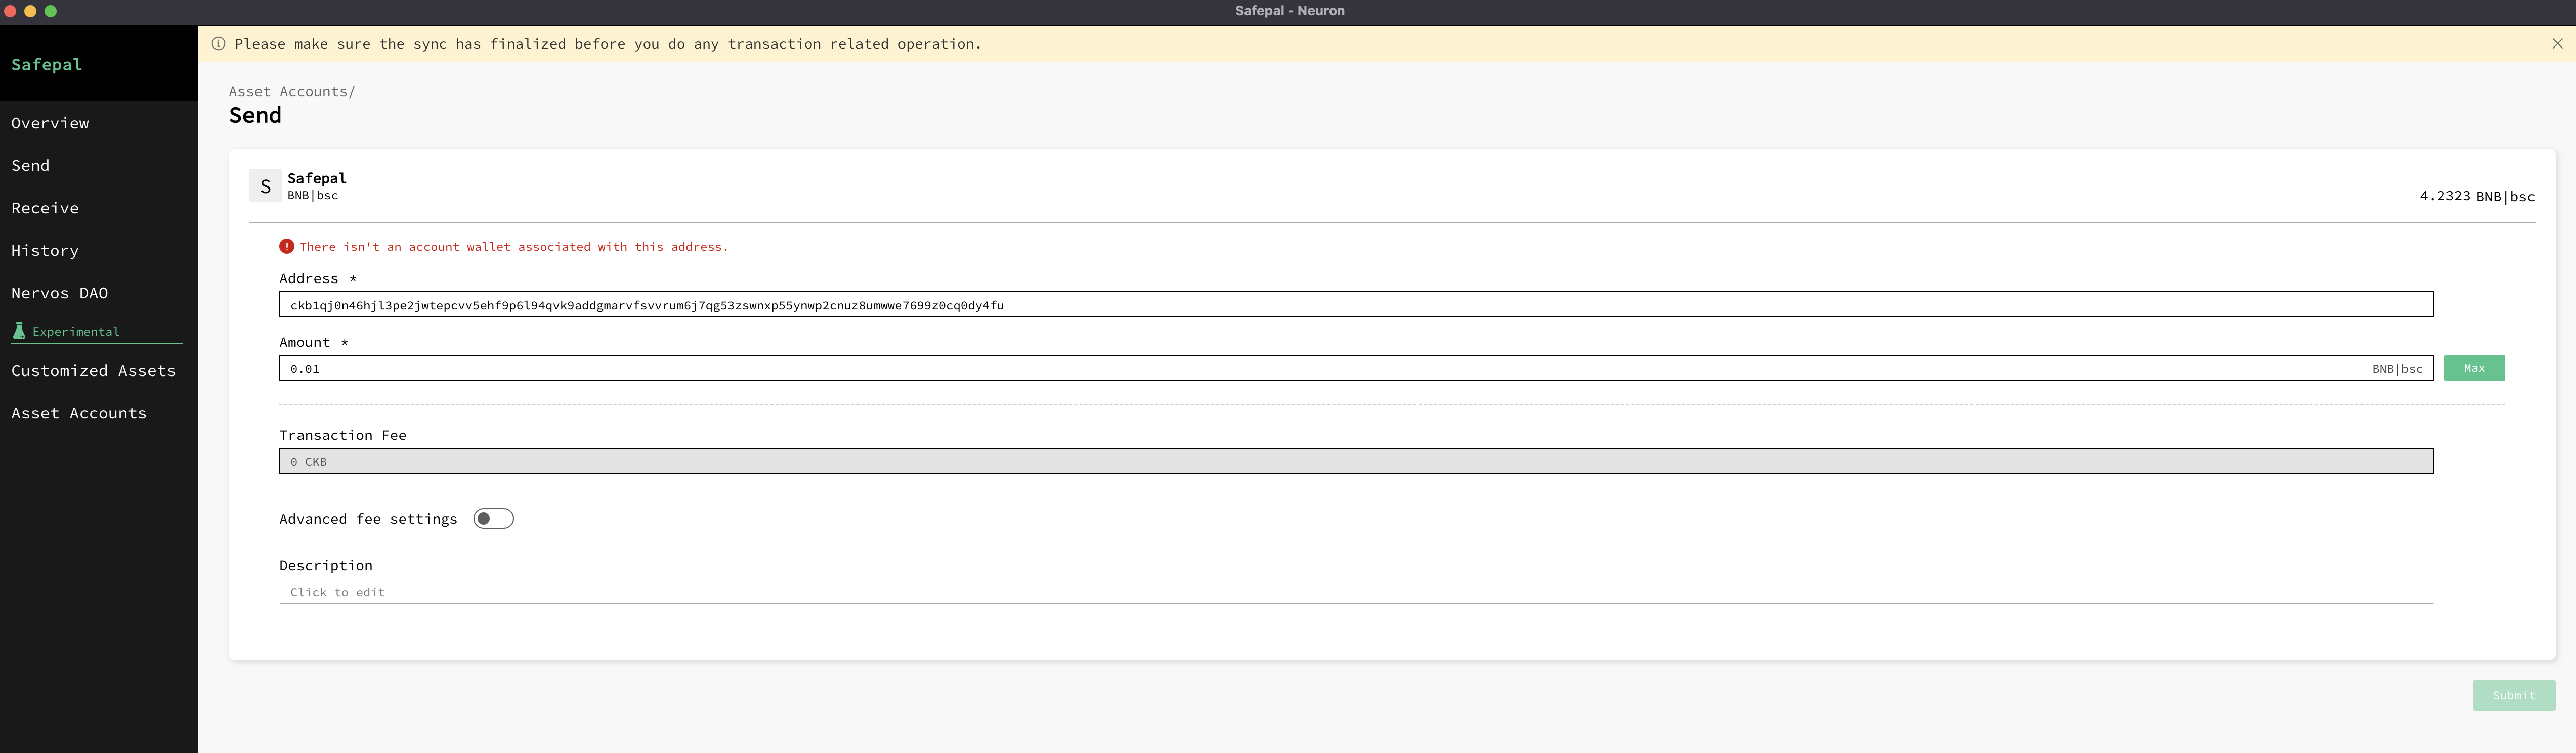Select Asset Accounts in sidebar
The height and width of the screenshot is (753, 2576).
(x=79, y=413)
